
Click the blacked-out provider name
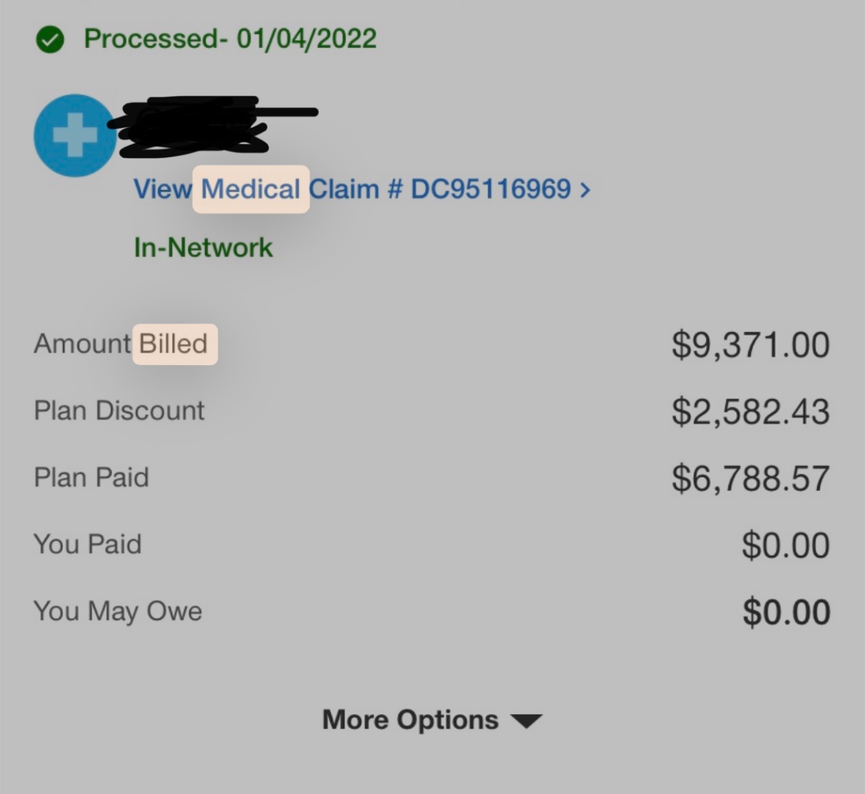(213, 126)
